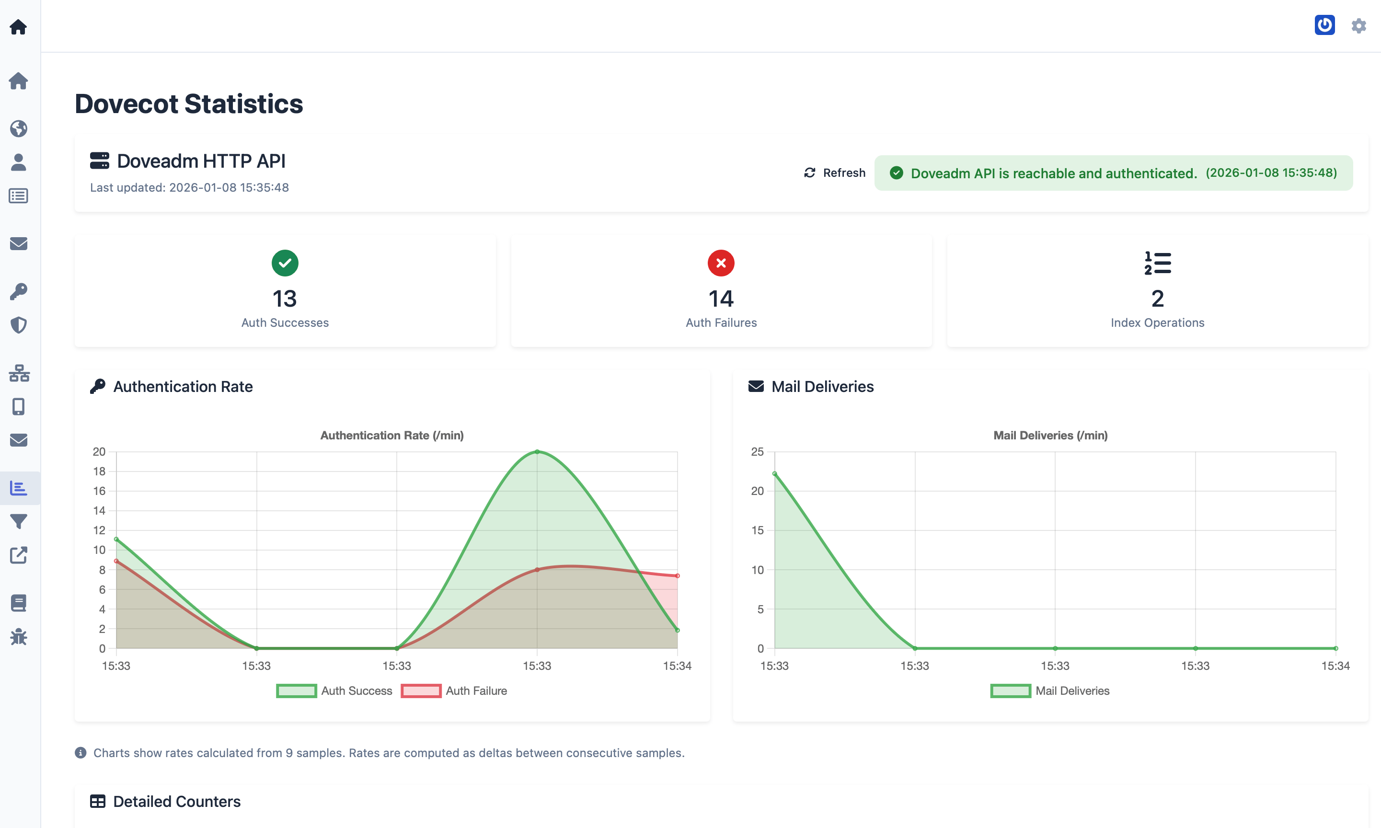The image size is (1381, 828).
Task: Open the list view sidebar item
Action: (x=18, y=196)
